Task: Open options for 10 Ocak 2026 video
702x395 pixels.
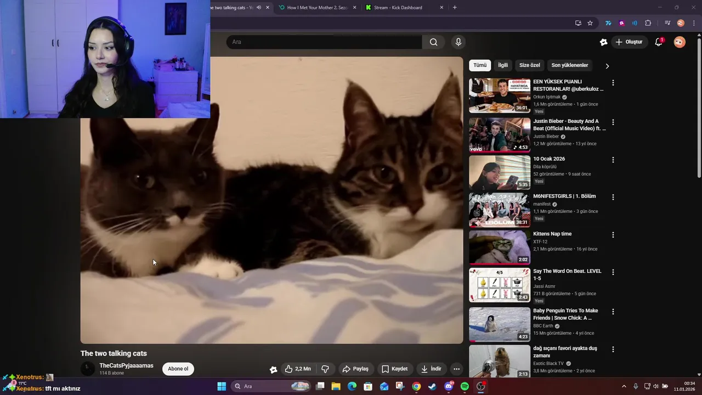Action: click(613, 160)
